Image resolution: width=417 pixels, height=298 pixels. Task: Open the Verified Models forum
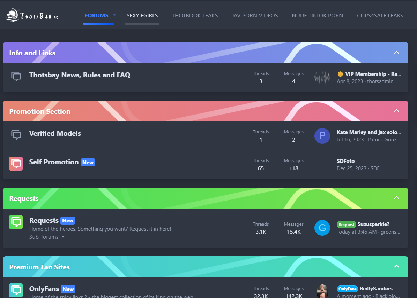(x=55, y=133)
